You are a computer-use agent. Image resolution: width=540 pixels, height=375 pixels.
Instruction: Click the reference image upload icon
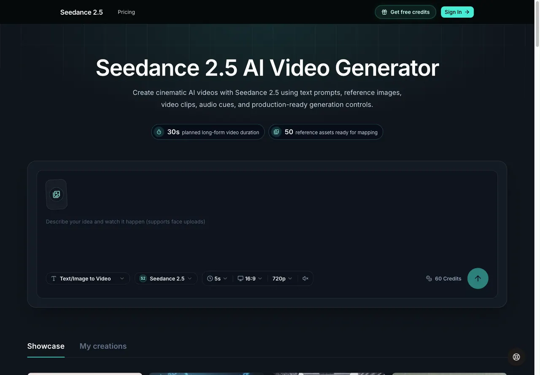[x=57, y=194]
